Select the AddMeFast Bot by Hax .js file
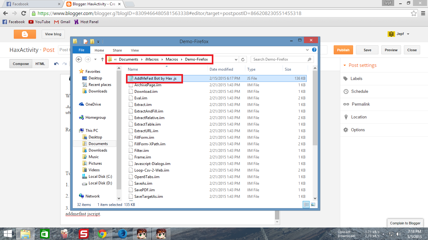This screenshot has width=428, height=240. tap(217, 78)
